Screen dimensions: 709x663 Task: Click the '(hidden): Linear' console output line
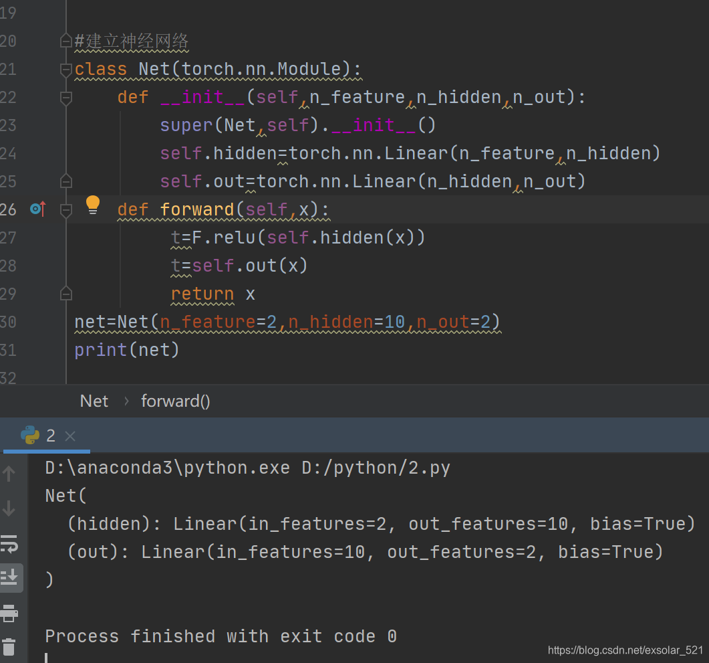(381, 524)
